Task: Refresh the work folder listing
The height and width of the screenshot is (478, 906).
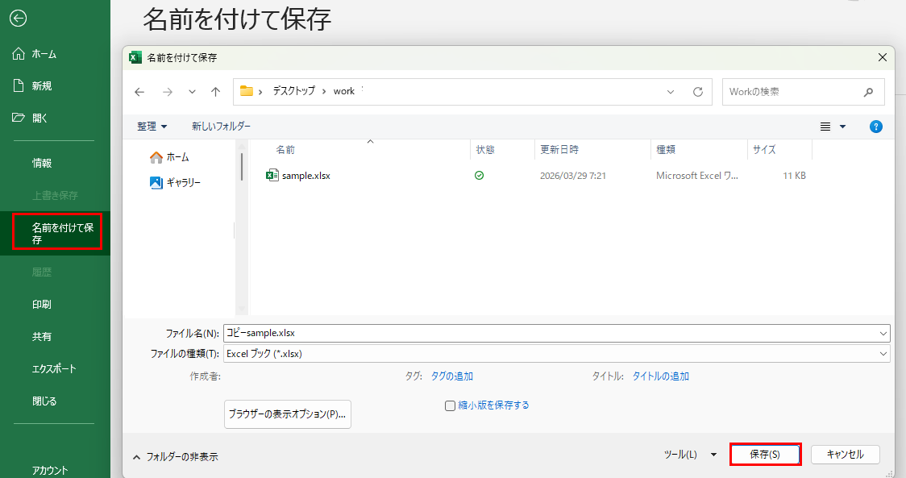Action: 698,92
